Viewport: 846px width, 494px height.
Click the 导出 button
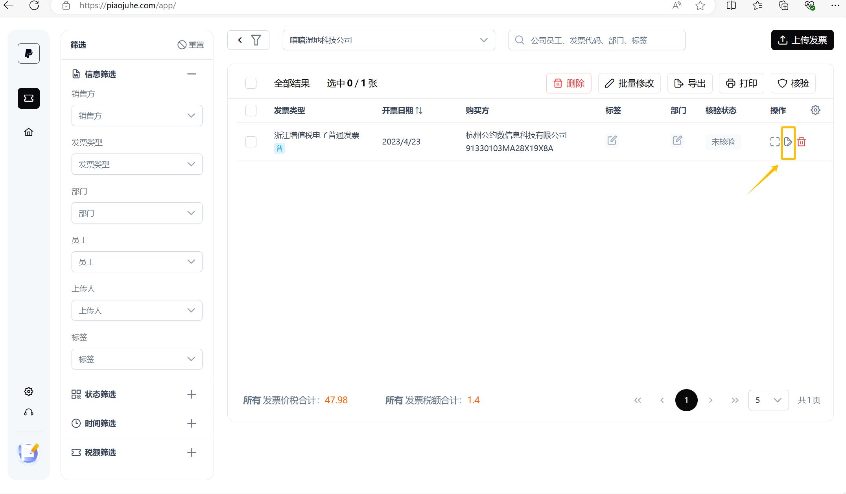(x=690, y=83)
